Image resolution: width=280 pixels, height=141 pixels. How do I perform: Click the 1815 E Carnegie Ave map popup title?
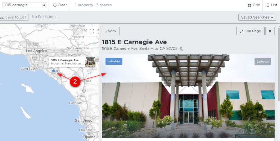[65, 60]
